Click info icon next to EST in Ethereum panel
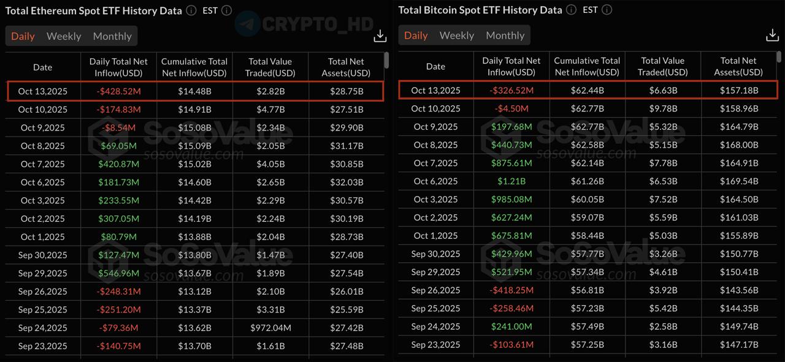The width and height of the screenshot is (785, 362). pos(227,10)
